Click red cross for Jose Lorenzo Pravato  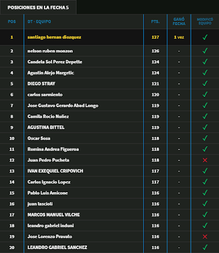205,237
